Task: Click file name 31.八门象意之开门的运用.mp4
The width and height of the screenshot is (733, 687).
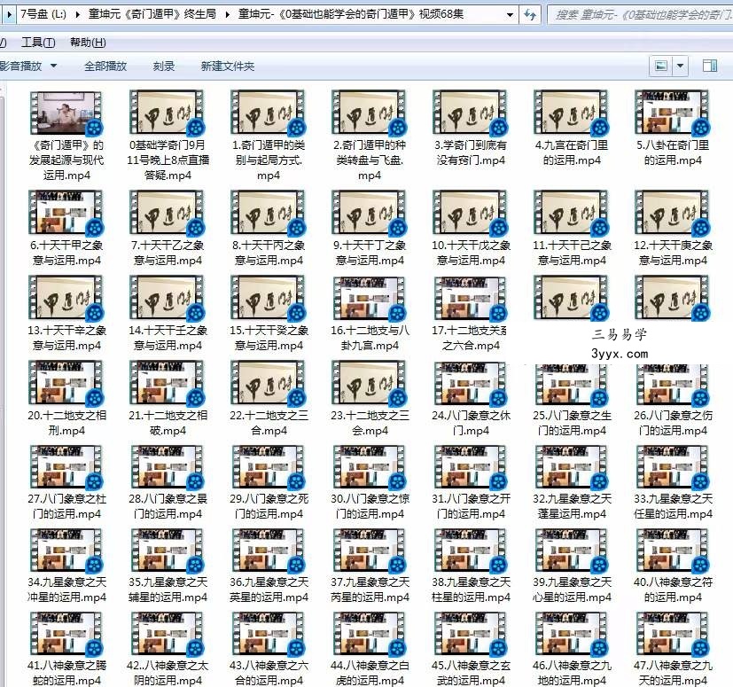Action: [471, 506]
